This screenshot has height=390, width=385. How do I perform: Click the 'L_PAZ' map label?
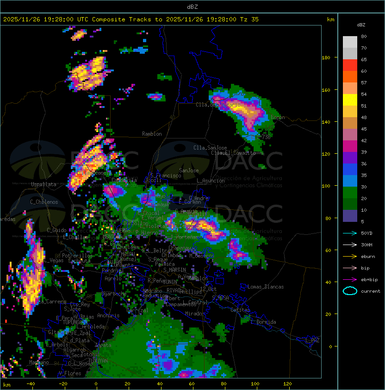[312, 340]
